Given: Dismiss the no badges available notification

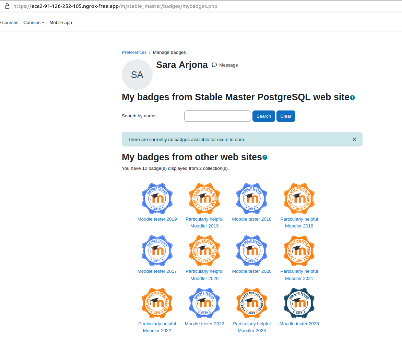Looking at the screenshot, I should [354, 139].
